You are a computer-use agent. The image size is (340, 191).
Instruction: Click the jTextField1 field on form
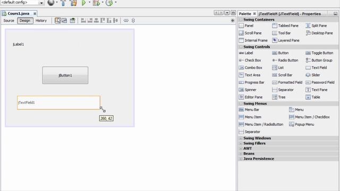pyautogui.click(x=58, y=102)
